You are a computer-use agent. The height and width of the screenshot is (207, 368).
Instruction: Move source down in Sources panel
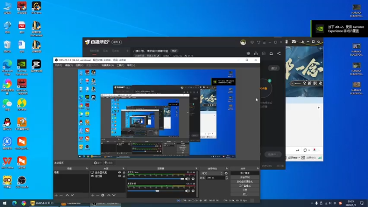[x=114, y=195]
